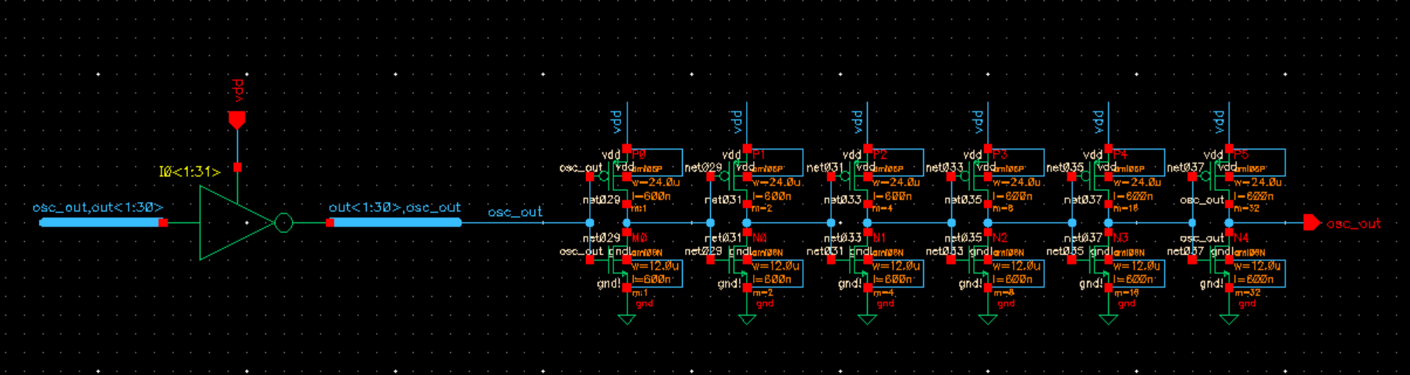This screenshot has height=375, width=1410.
Task: Click the net029 gate label at P1
Action: tap(703, 168)
